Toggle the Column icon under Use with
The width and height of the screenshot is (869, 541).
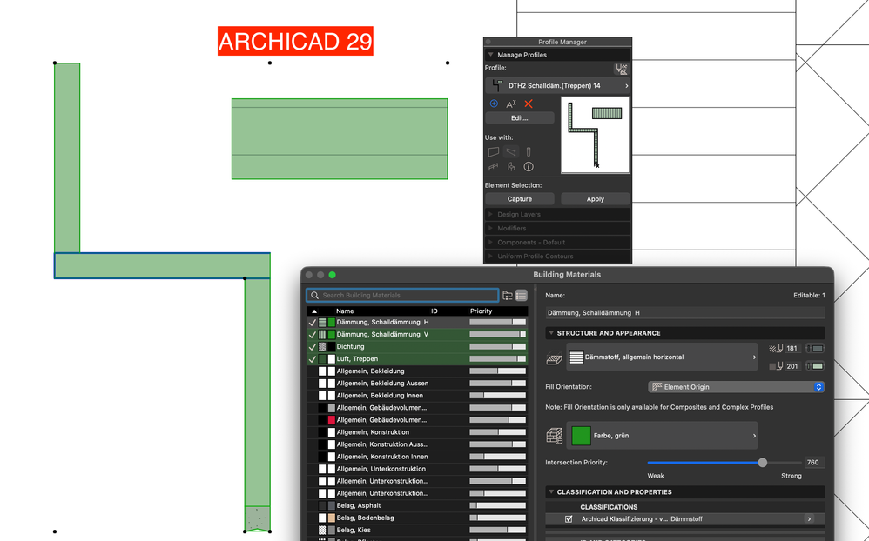(x=529, y=151)
